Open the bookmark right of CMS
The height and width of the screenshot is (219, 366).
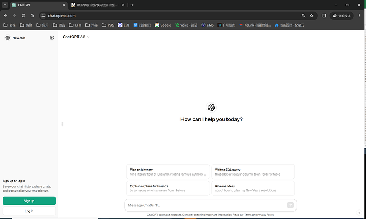[x=226, y=25]
